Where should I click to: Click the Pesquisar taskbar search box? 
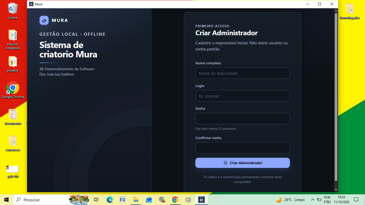[x=51, y=200]
